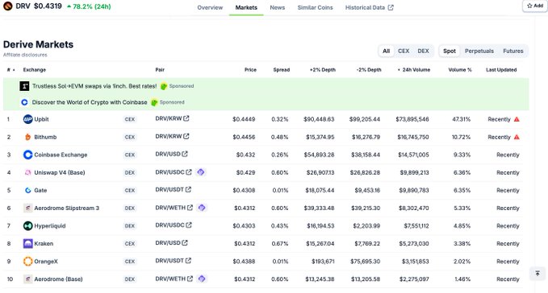Click Upbit red warning triangle icon

[x=517, y=119]
